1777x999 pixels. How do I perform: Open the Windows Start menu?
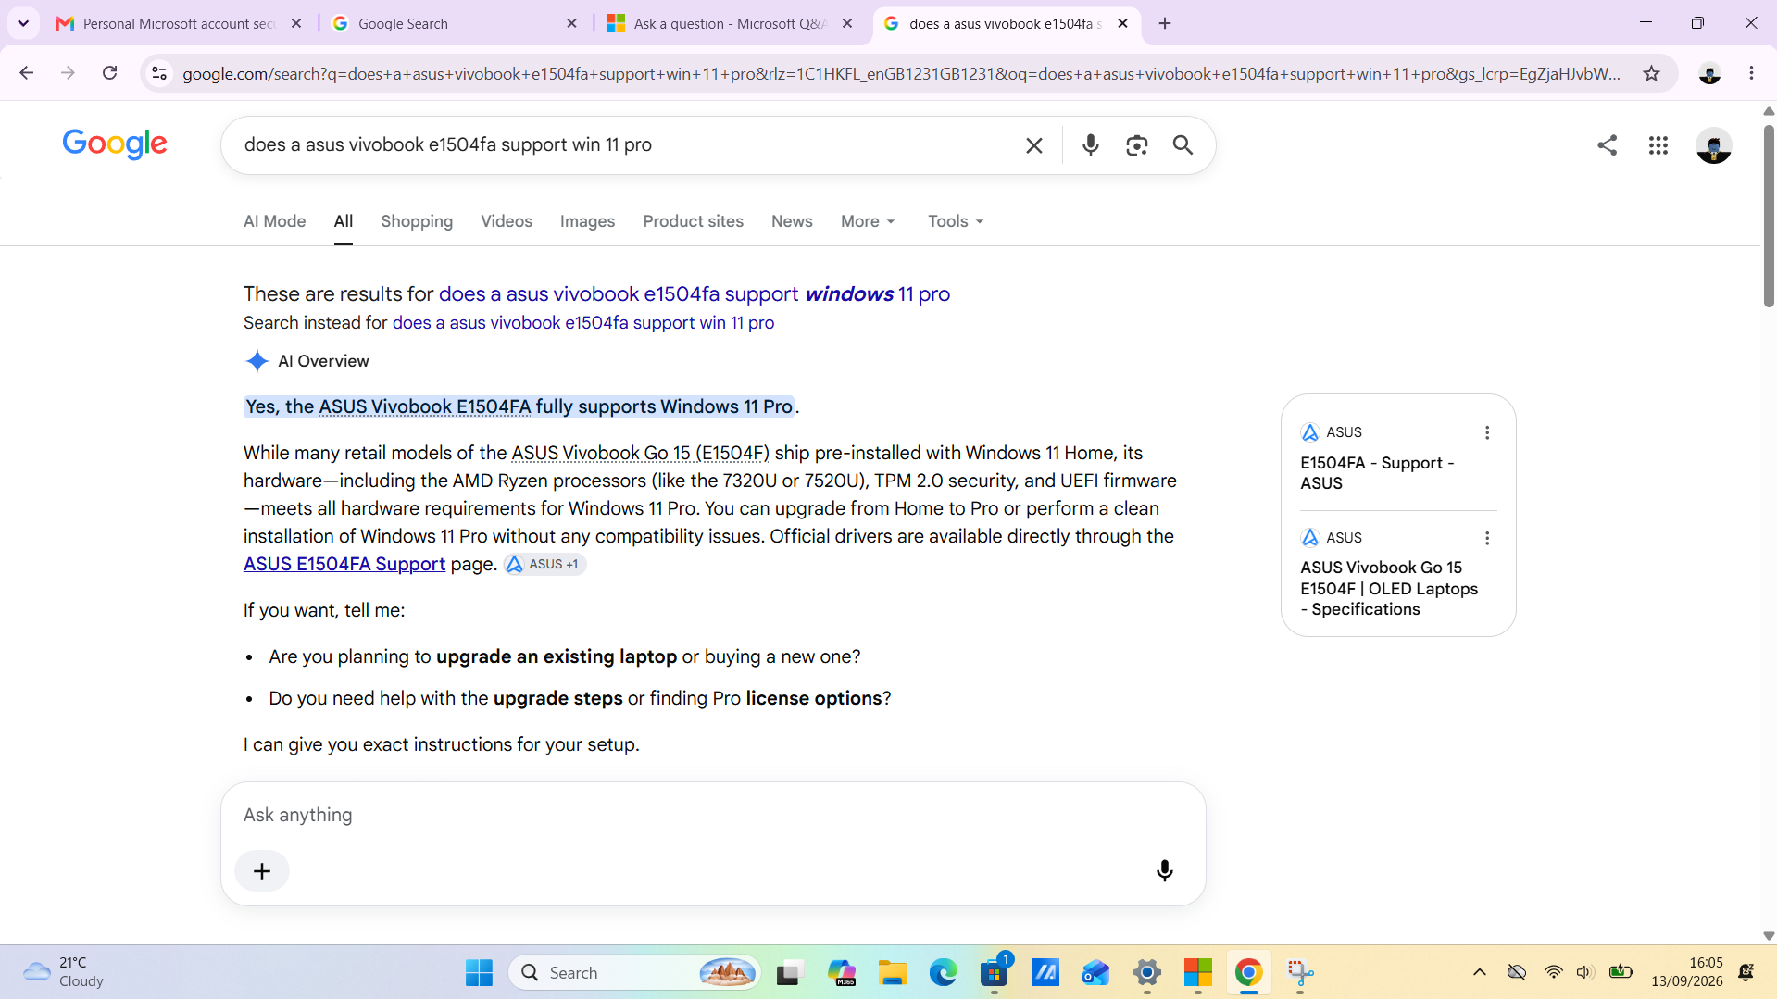pyautogui.click(x=479, y=973)
